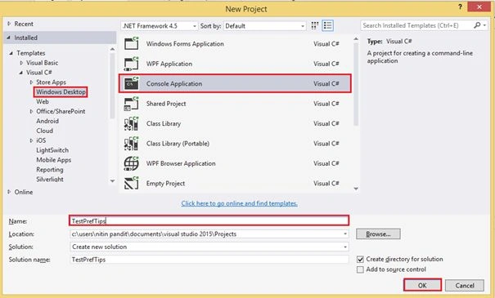Open the Sort by Default dropdown
This screenshot has height=298, width=495.
tap(265, 26)
